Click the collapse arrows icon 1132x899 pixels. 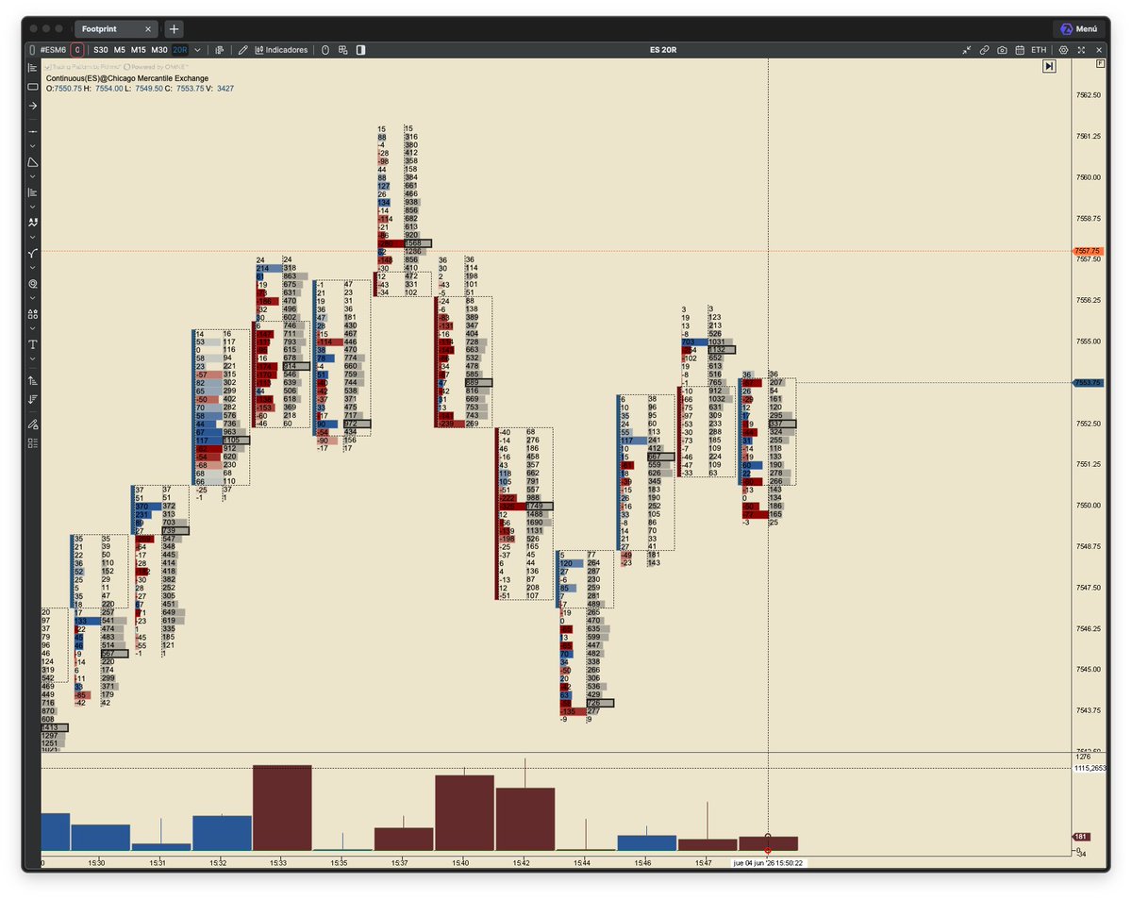click(x=967, y=50)
